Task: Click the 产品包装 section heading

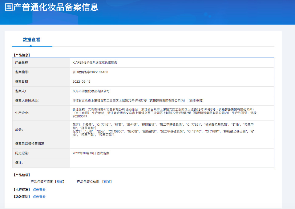Action: (x=22, y=175)
